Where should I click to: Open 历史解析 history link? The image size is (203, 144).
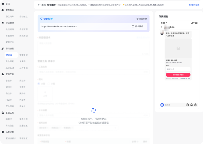coord(142,19)
